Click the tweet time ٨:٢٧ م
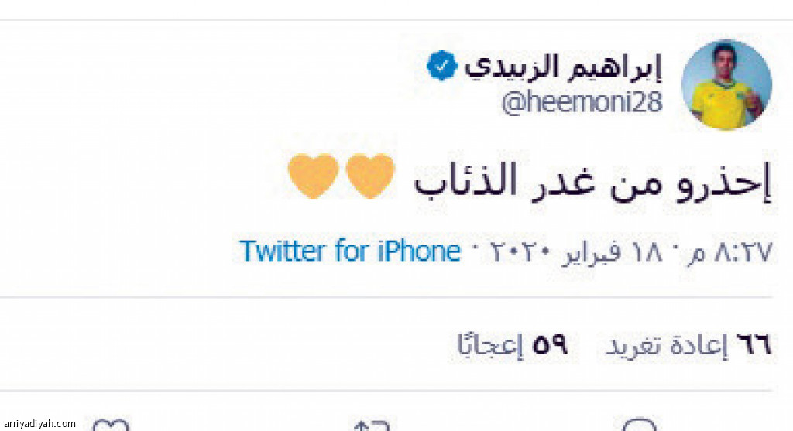The height and width of the screenshot is (431, 793). pos(729,252)
